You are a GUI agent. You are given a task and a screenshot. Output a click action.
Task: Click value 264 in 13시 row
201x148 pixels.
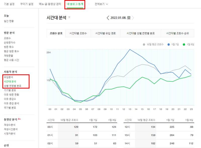(172, 135)
